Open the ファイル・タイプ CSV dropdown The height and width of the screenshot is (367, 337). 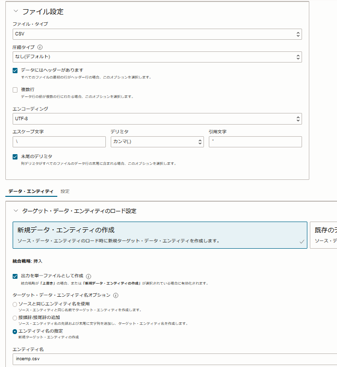click(x=157, y=34)
